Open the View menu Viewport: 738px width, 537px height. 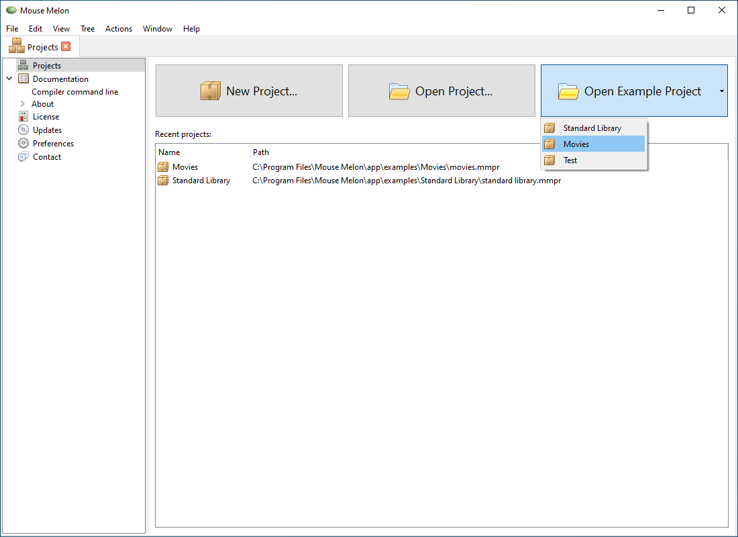click(x=61, y=29)
